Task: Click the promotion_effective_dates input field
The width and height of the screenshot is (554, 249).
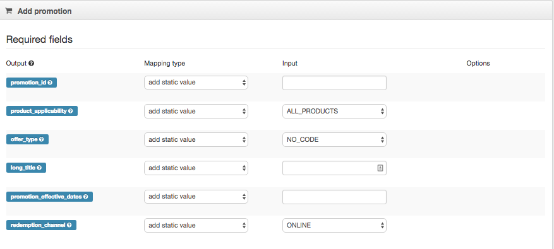Action: [334, 197]
